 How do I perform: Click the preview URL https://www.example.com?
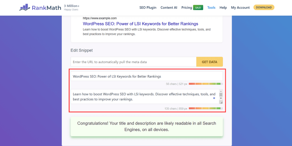(x=100, y=18)
